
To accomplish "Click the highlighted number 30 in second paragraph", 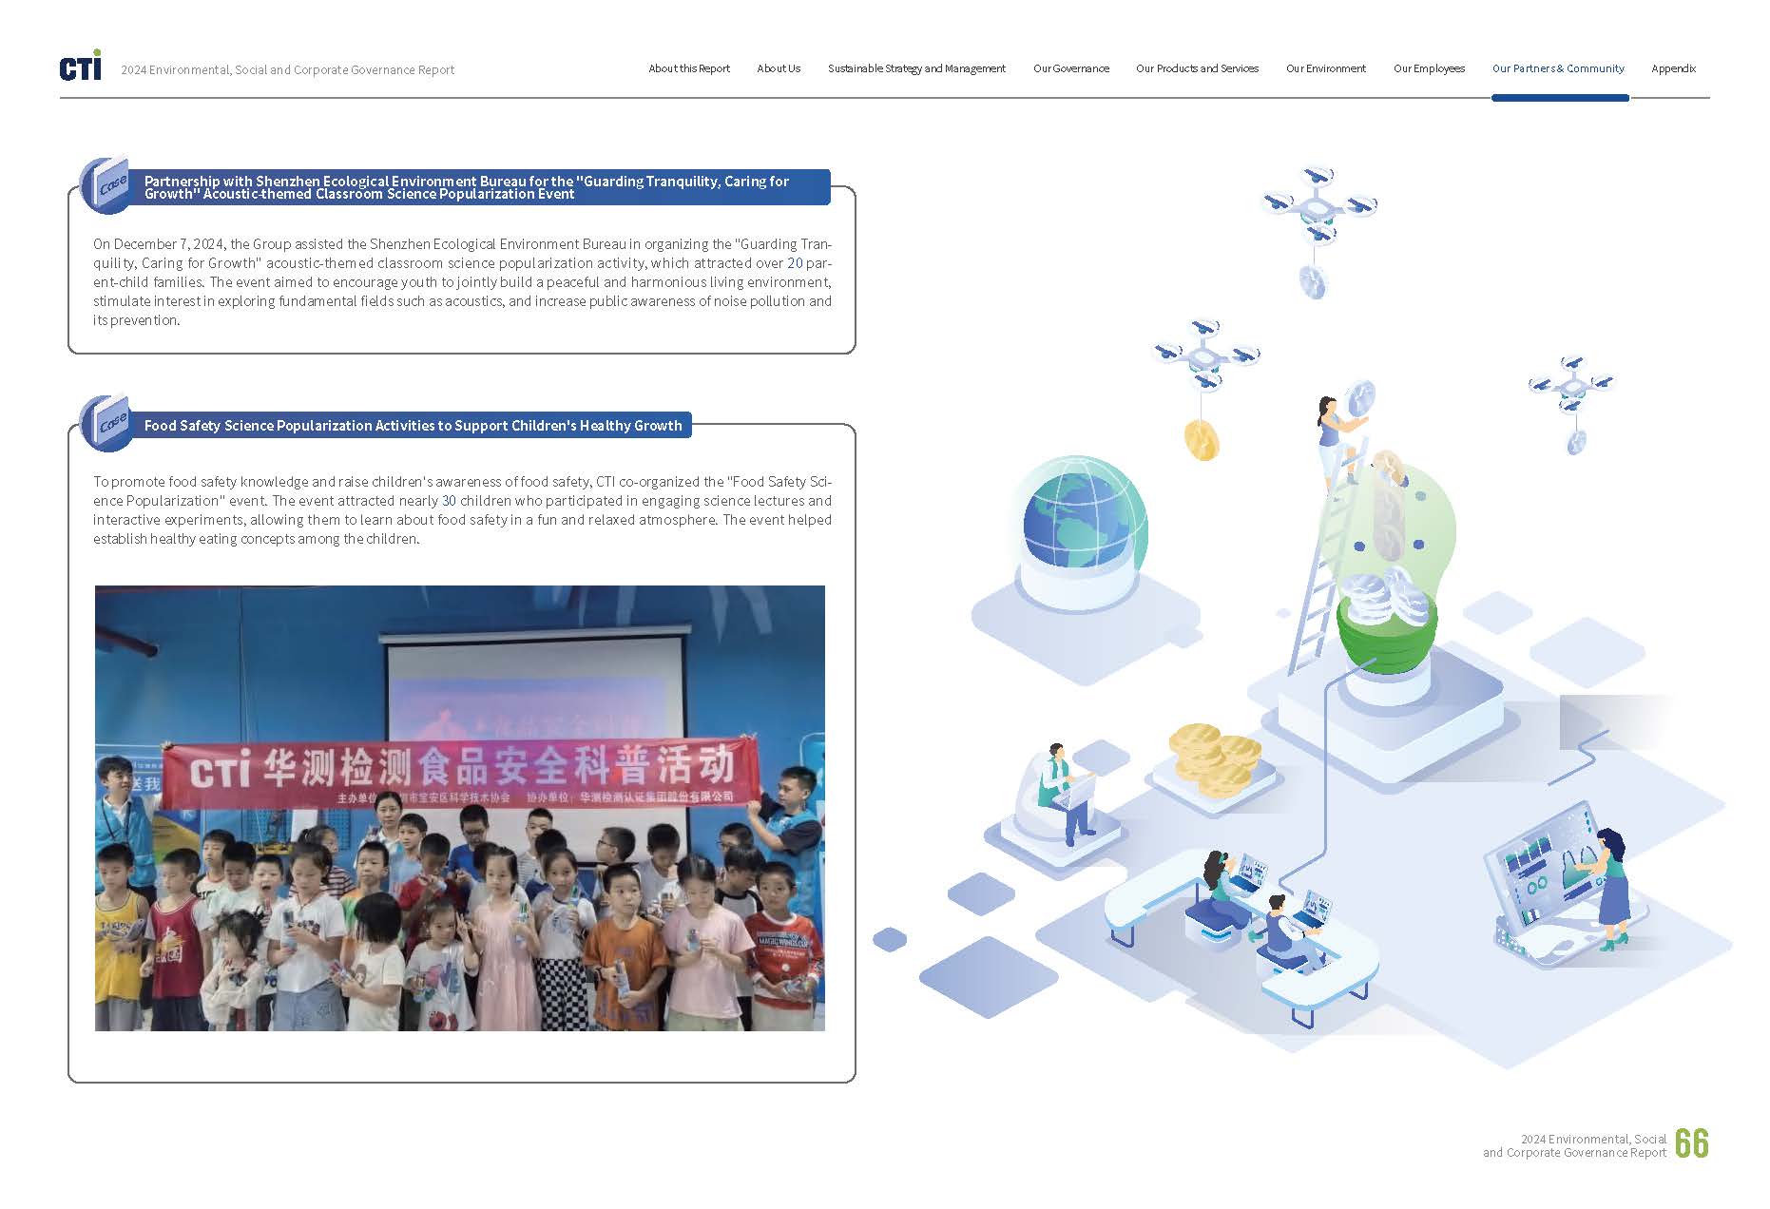I will [449, 501].
